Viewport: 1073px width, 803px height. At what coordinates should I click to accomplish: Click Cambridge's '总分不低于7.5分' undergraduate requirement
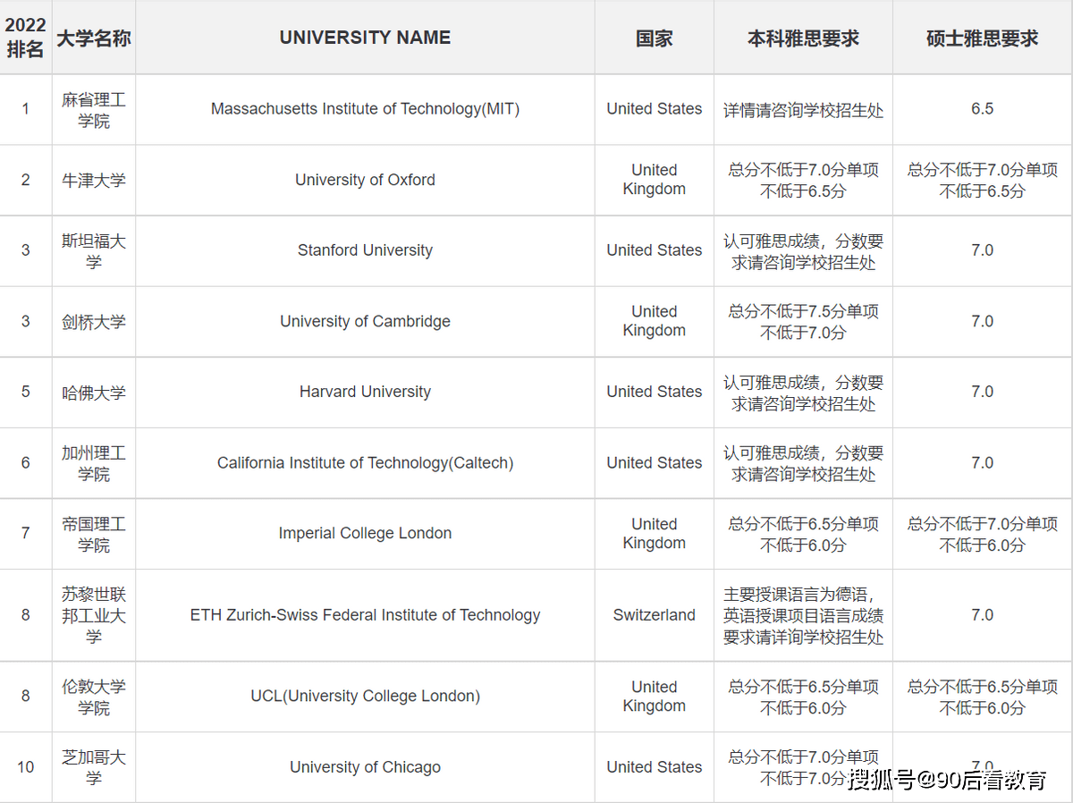click(x=803, y=322)
